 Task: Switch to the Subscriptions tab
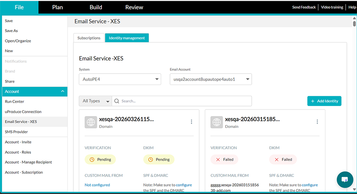(89, 38)
